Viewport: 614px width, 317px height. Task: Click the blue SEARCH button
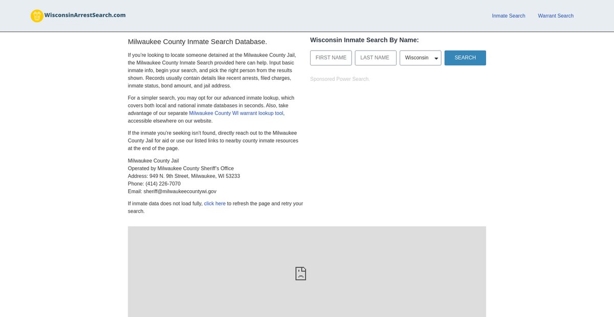(x=465, y=58)
